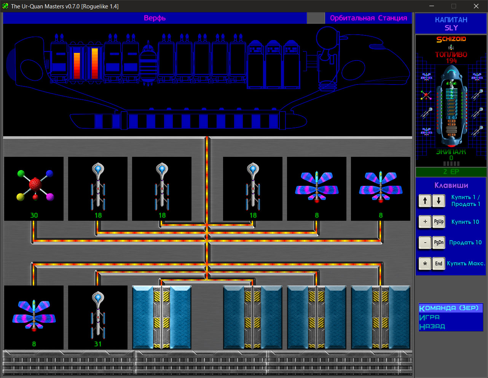Click the gray box beside Орбитальная Станция
488x378 pixels.
point(316,18)
